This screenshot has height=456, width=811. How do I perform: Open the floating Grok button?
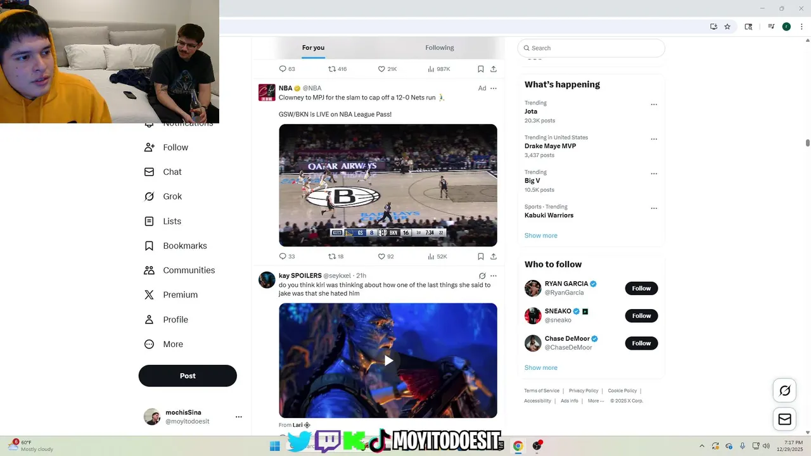point(784,391)
